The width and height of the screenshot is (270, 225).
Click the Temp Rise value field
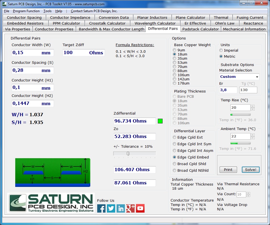pos(240,108)
